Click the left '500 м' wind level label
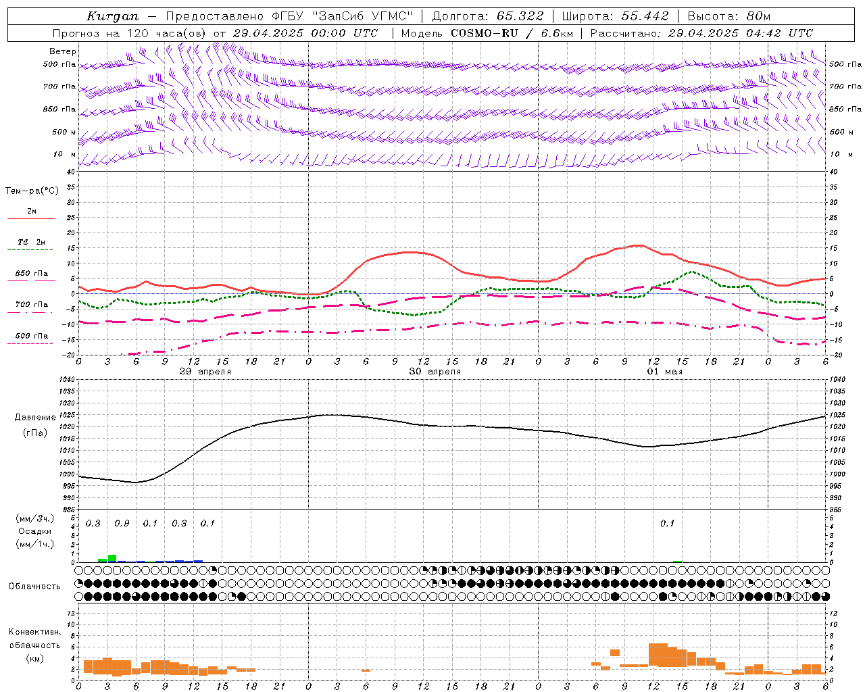865x692 pixels. (x=64, y=132)
